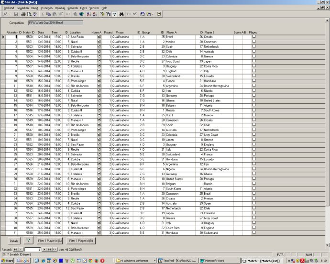Check Played for Honduras vs Switzerland
The image size is (330, 264).
point(254,232)
